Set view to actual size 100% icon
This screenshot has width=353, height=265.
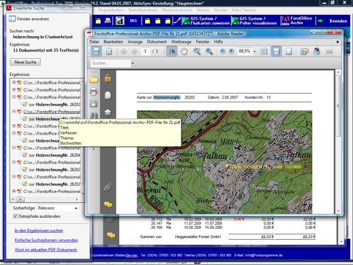264,51
